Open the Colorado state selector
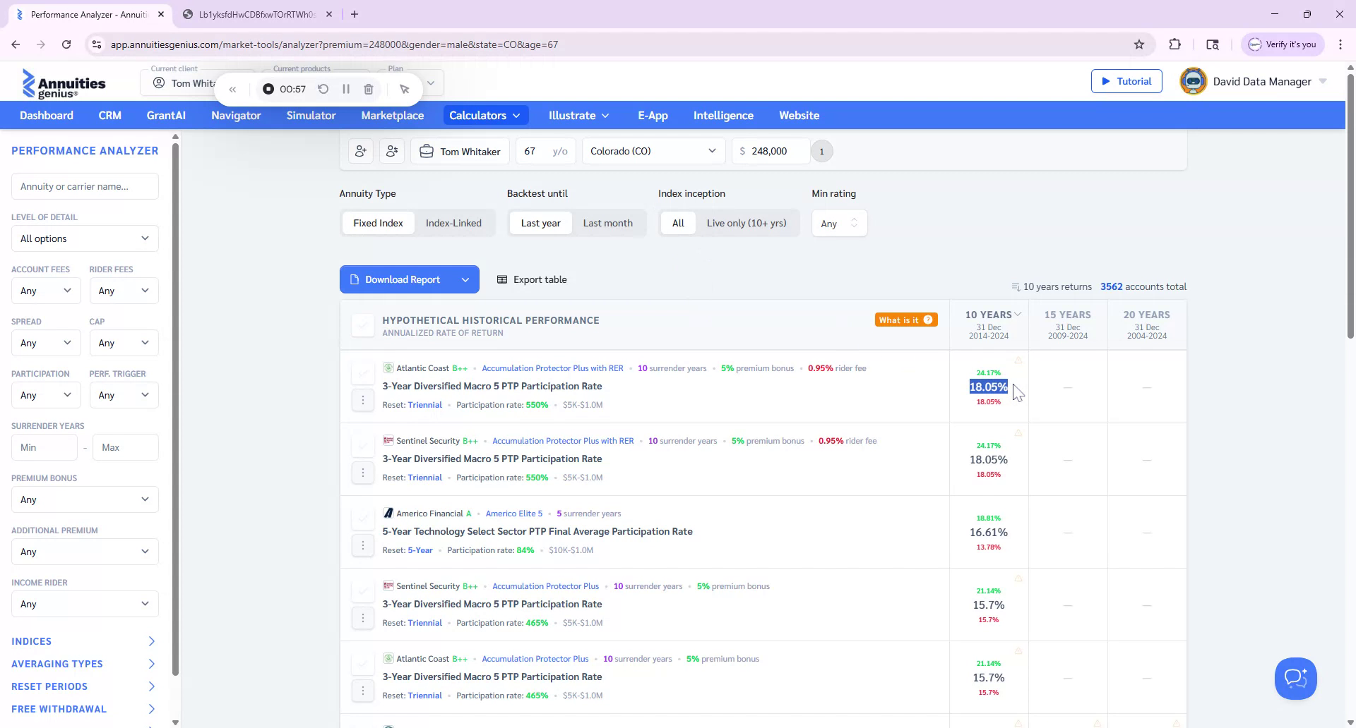This screenshot has height=728, width=1356. 652,150
